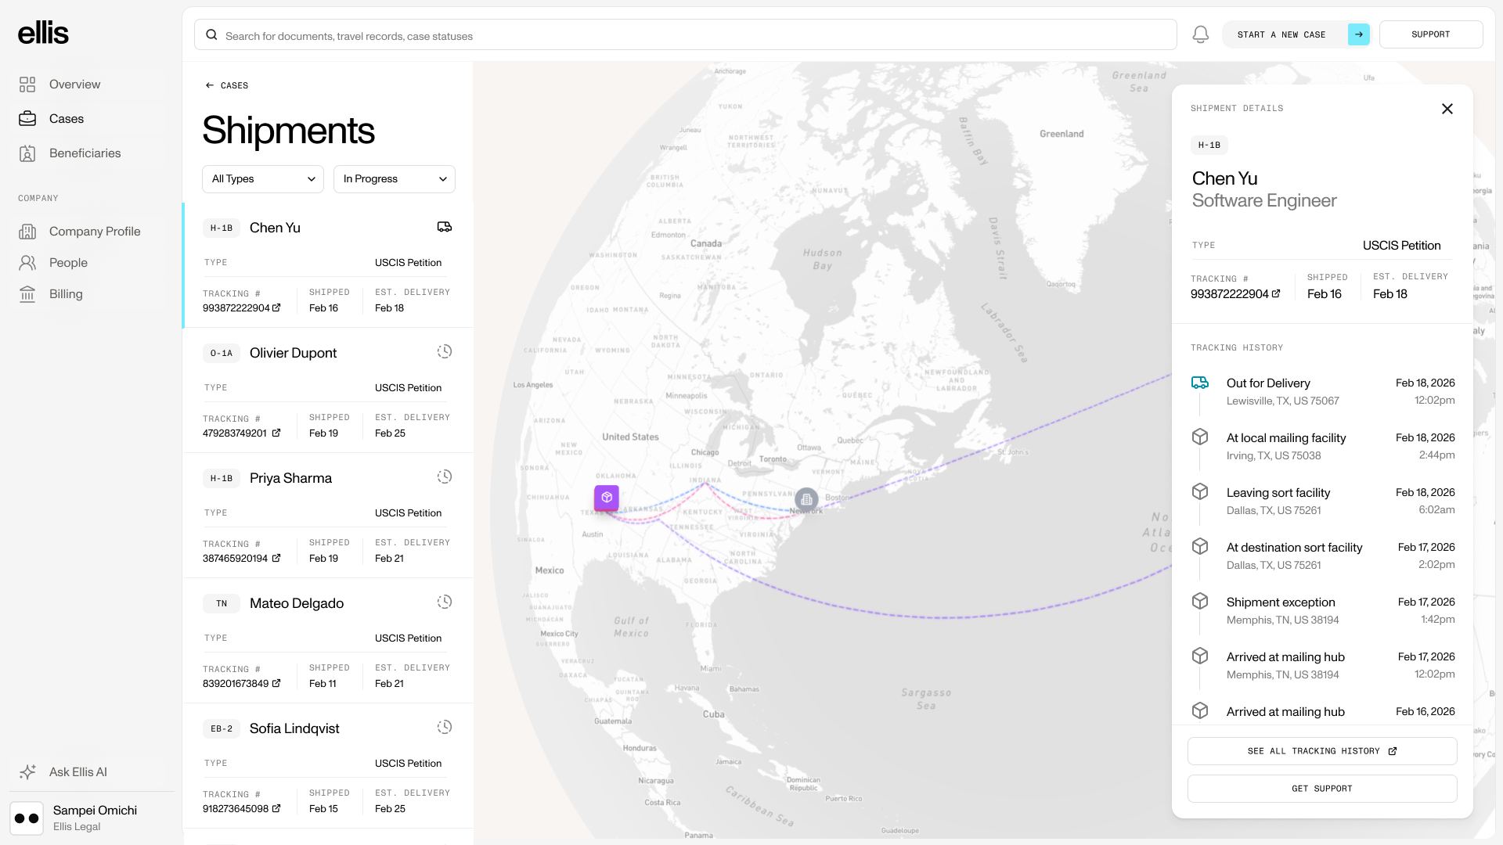1503x845 pixels.
Task: Open the In Progress status dropdown
Action: pos(394,179)
